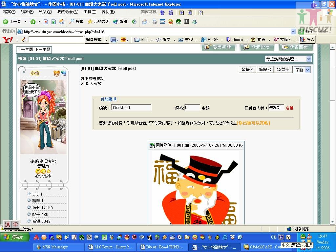Click the page vertical scrollbar down arrow
This screenshot has width=336, height=252.
point(332,222)
